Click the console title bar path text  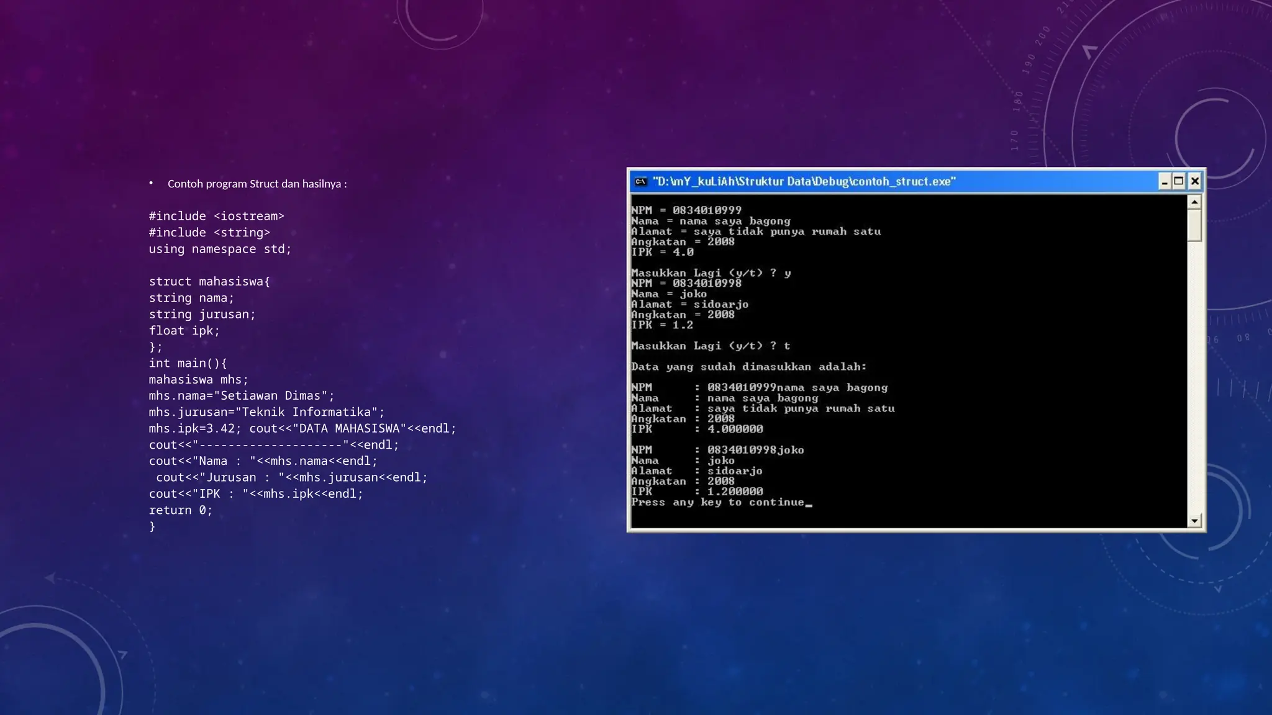[x=804, y=182]
